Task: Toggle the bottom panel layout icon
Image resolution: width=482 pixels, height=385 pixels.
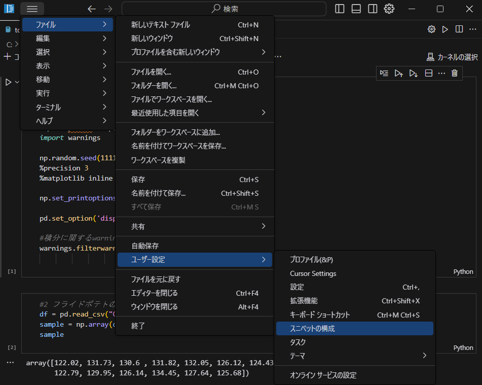Action: pyautogui.click(x=356, y=9)
